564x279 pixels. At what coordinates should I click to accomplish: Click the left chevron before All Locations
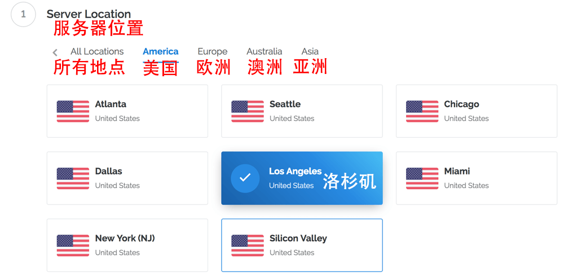pos(55,53)
